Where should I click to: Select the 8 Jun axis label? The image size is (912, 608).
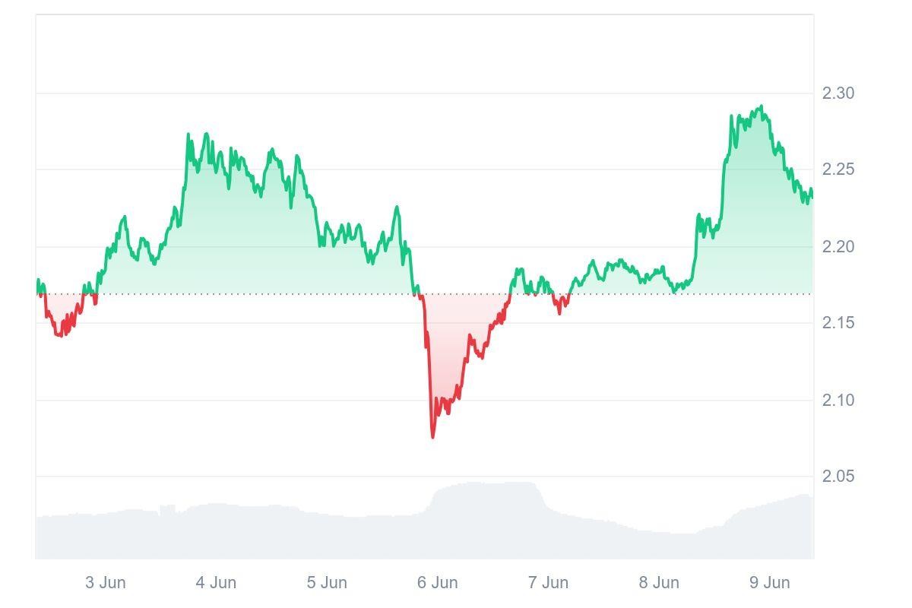point(659,583)
